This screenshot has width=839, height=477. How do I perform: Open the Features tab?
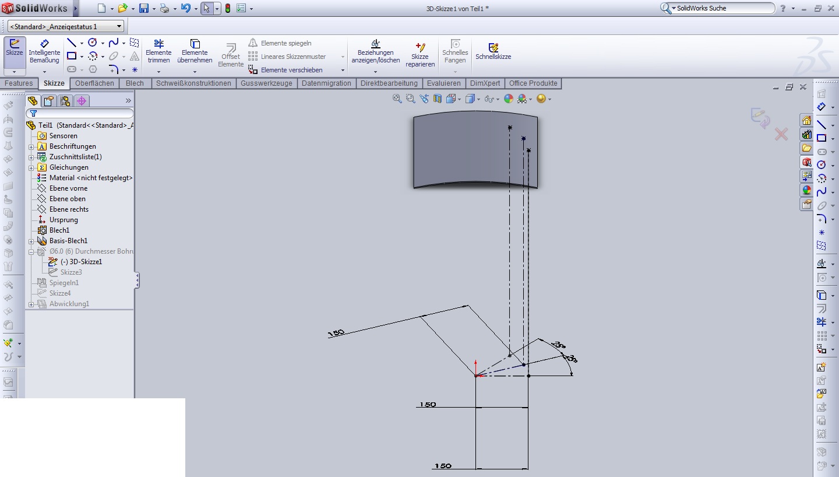pyautogui.click(x=19, y=83)
